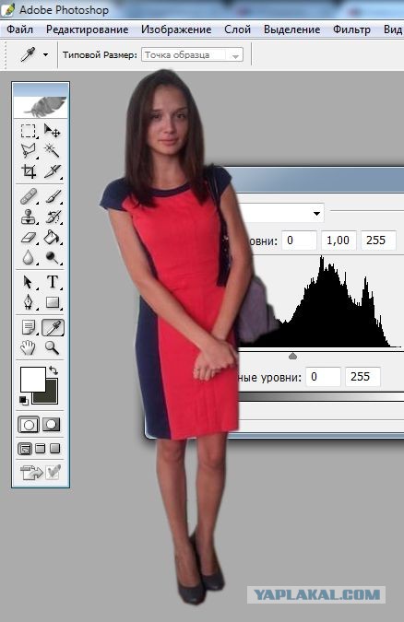404x622 pixels.
Task: Open the Вид menu
Action: pos(393,29)
